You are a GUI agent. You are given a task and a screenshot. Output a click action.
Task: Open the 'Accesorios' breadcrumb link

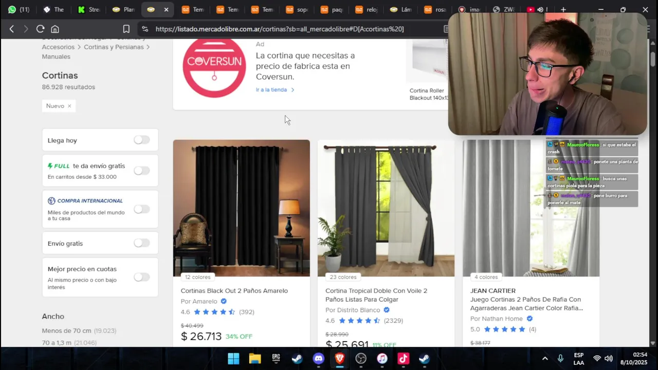58,47
